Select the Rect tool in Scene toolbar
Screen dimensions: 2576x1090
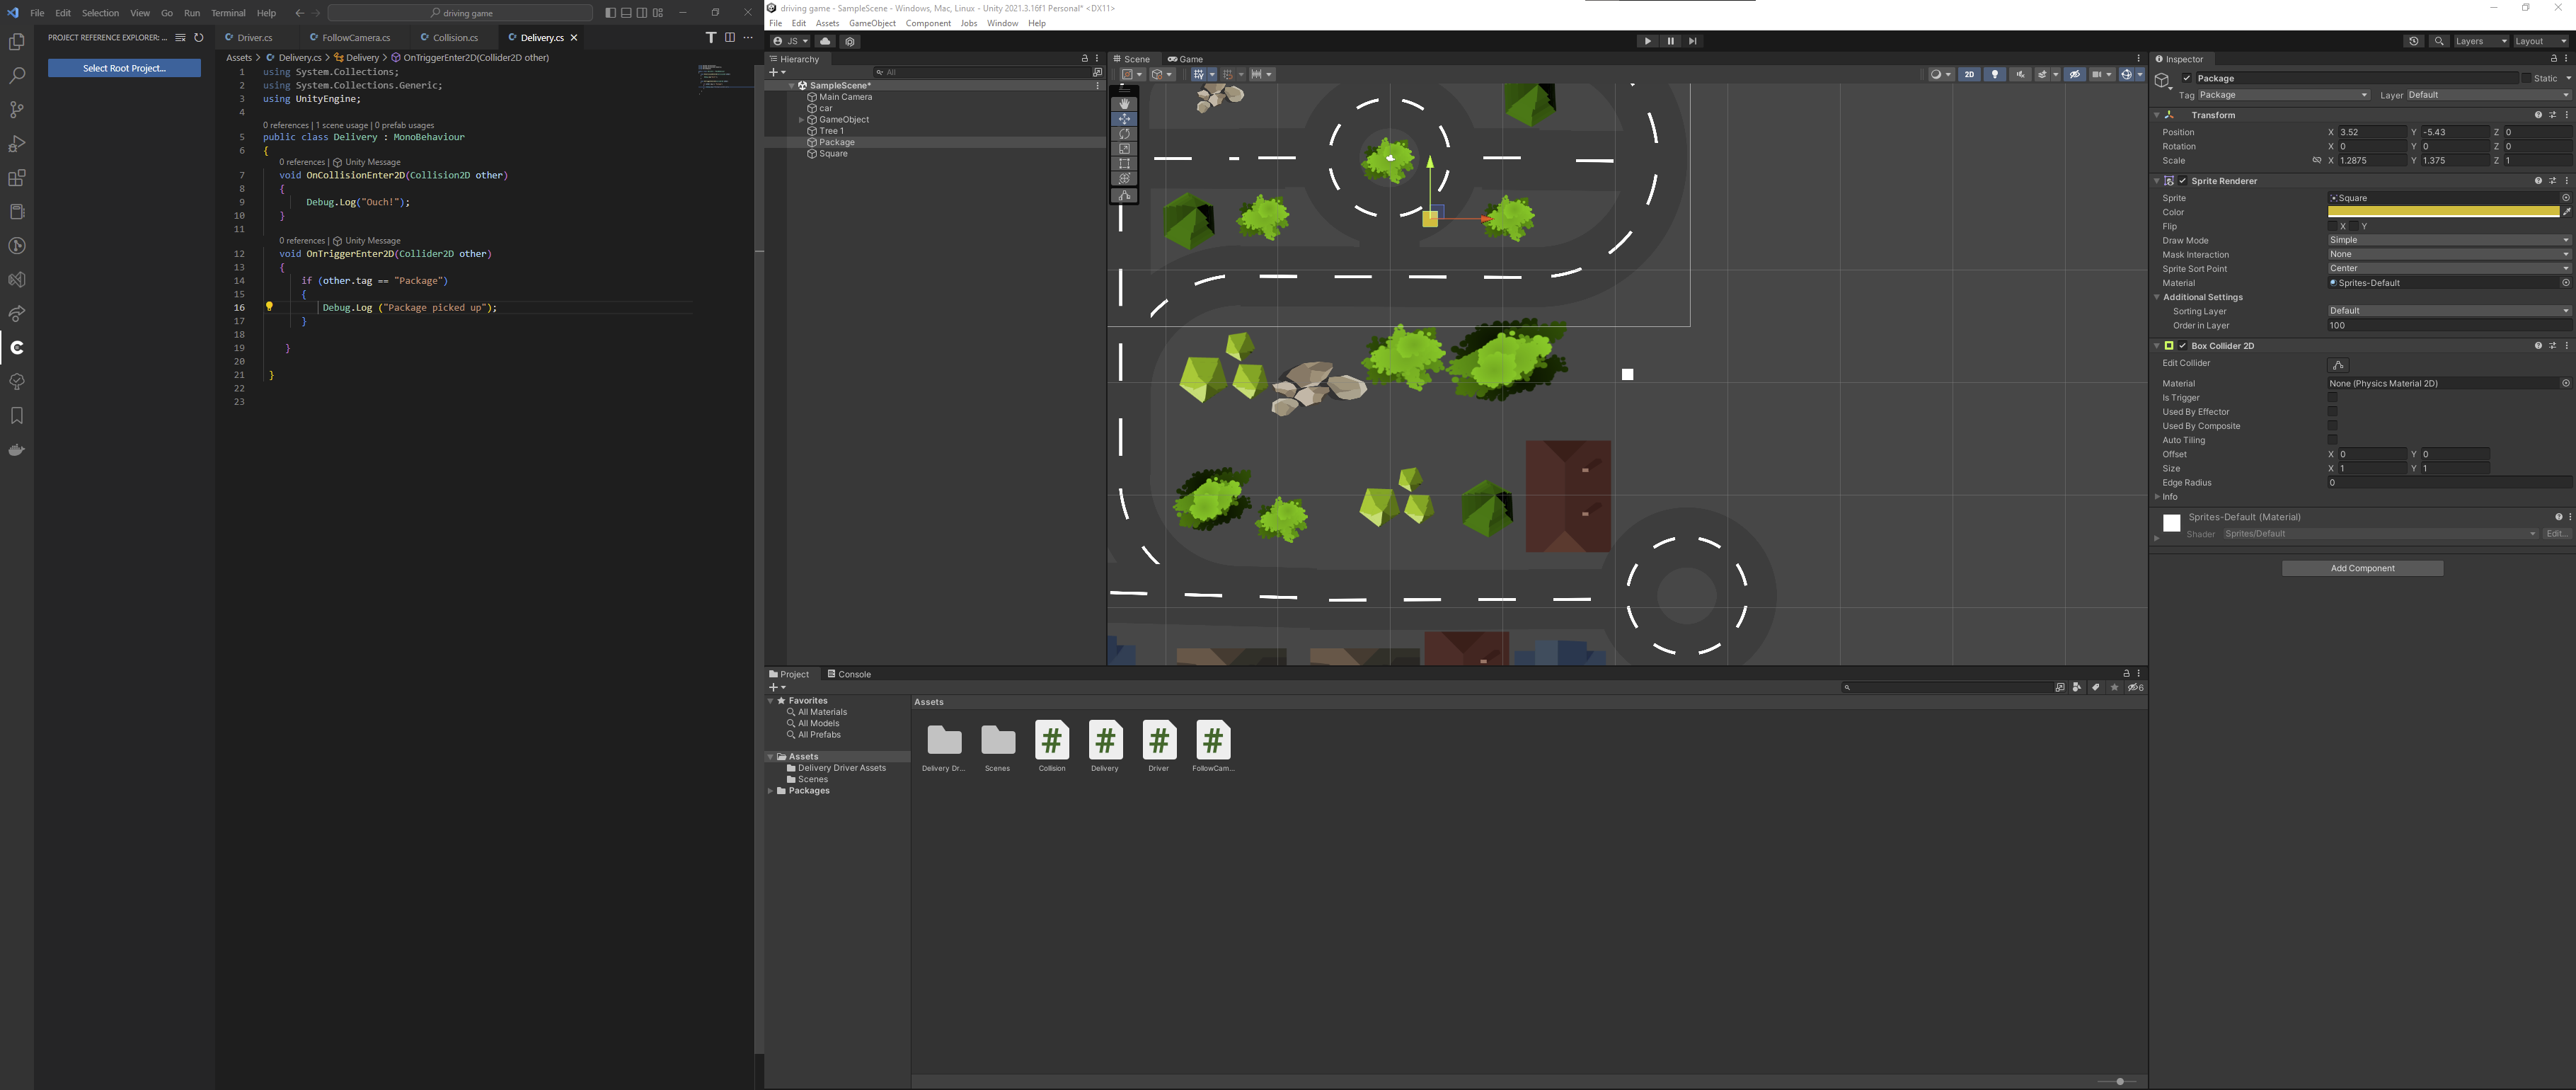[1124, 164]
